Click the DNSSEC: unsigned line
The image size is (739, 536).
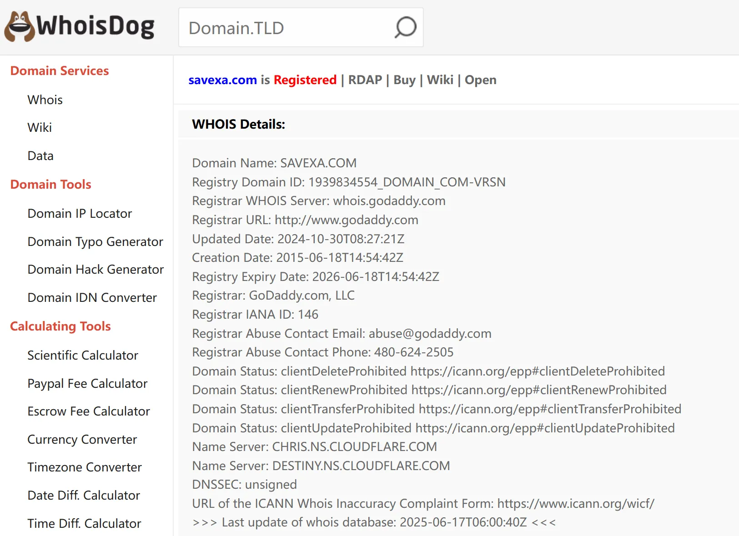245,484
